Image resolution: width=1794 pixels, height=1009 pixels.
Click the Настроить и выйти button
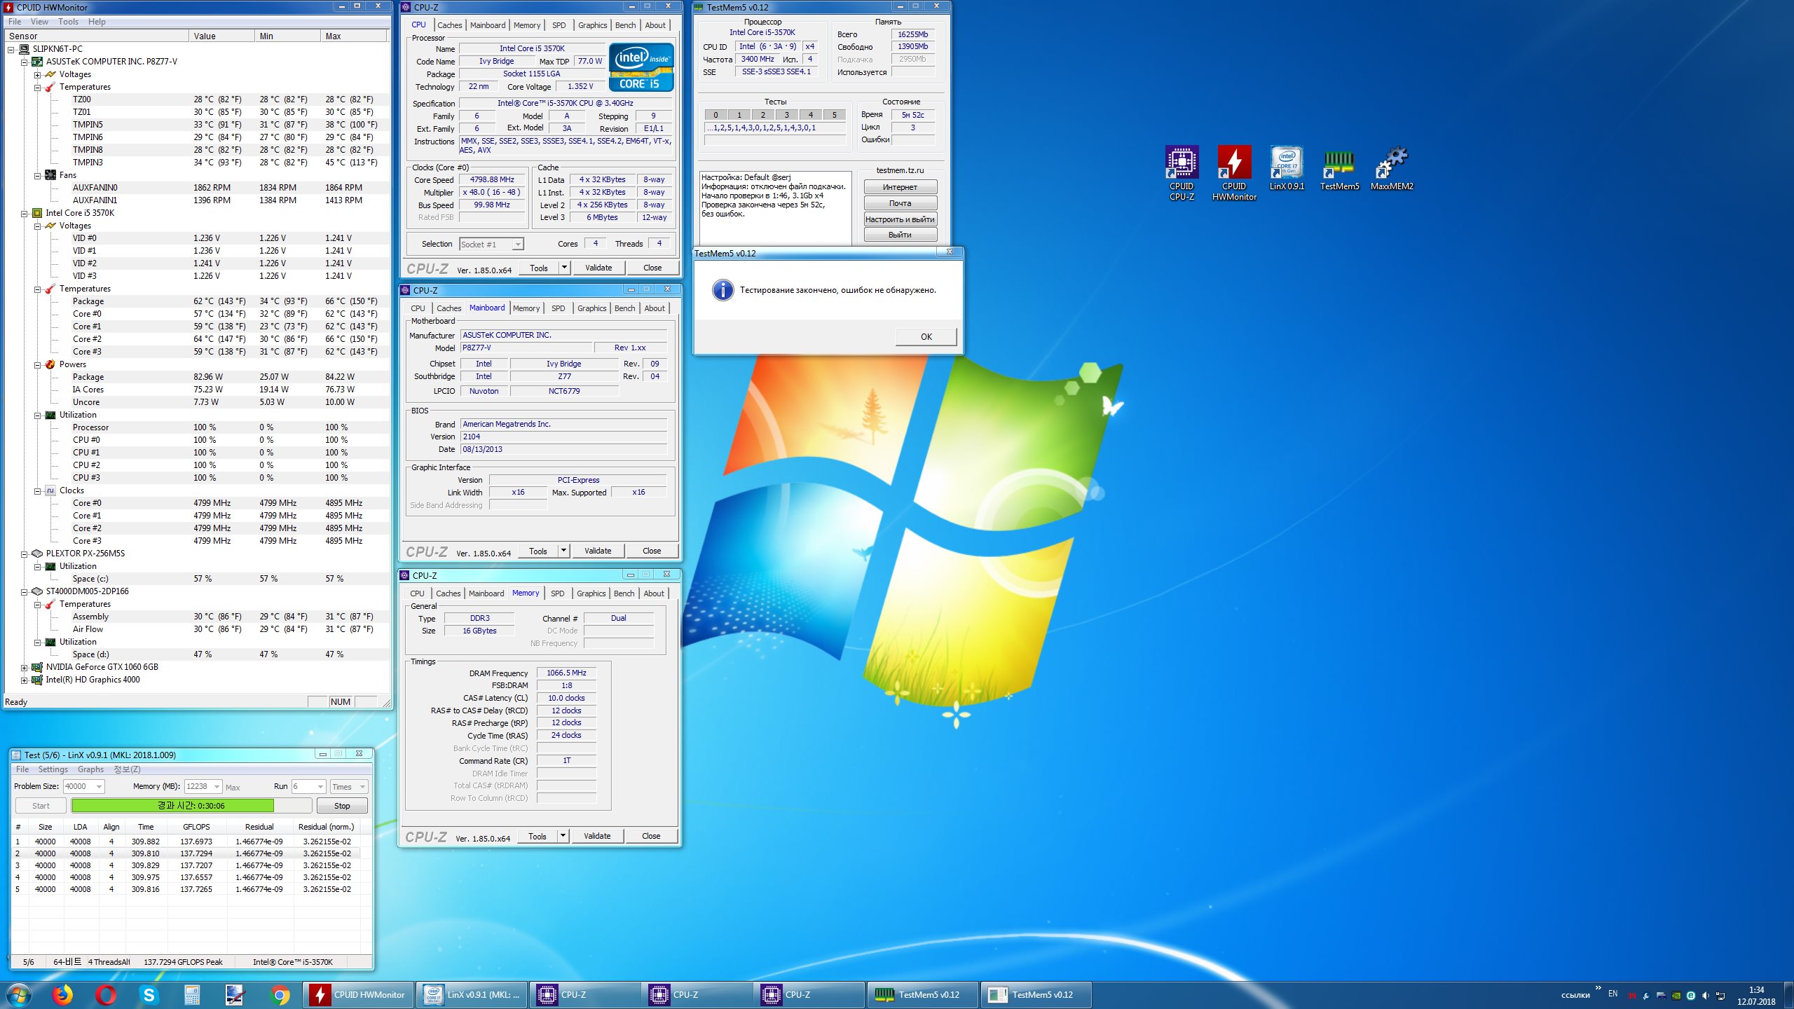pos(900,219)
